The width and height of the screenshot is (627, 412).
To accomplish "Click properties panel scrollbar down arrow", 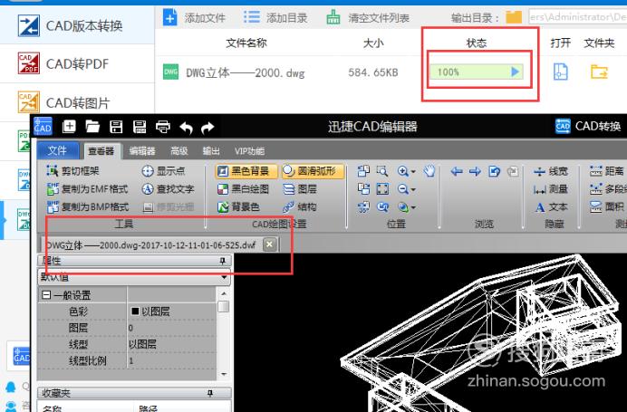I will point(224,375).
